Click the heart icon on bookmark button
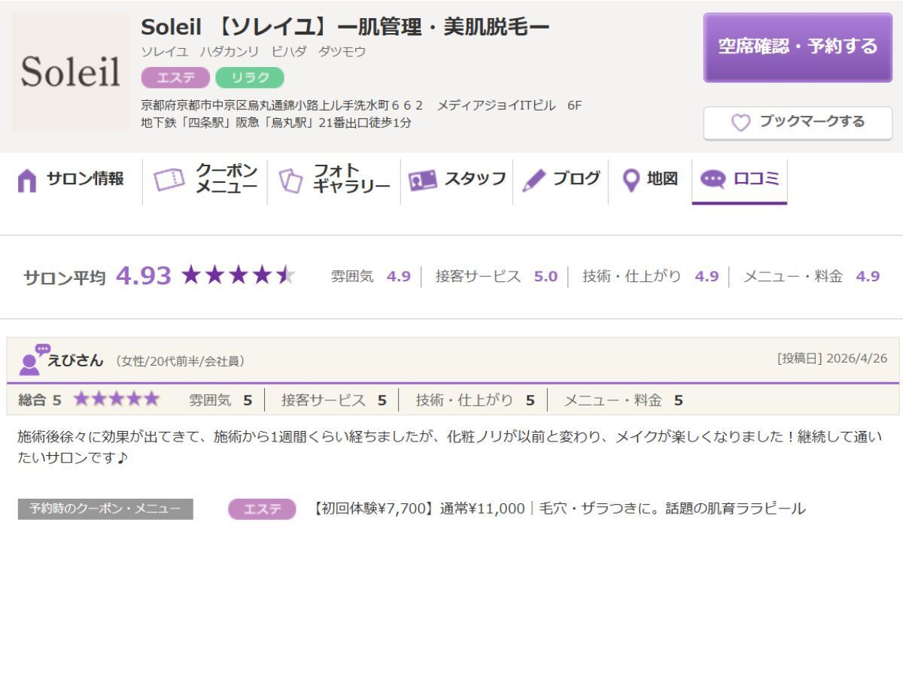This screenshot has height=677, width=903. tap(741, 123)
